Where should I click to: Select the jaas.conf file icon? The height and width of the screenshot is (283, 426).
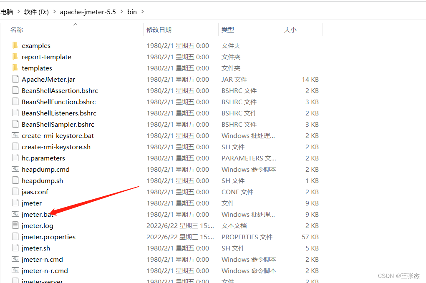15,192
